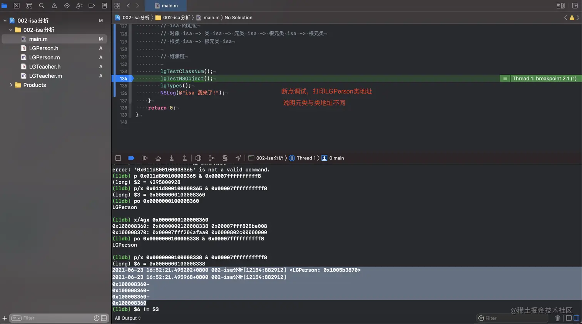Open the editor options menu
Image resolution: width=582 pixels, height=324 pixels.
point(561,6)
